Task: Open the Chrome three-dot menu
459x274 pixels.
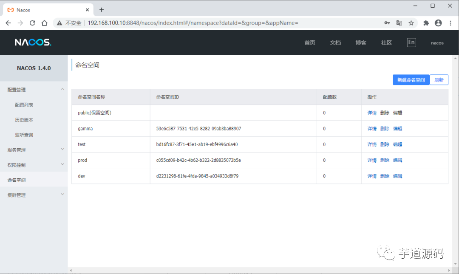Action: (x=450, y=23)
